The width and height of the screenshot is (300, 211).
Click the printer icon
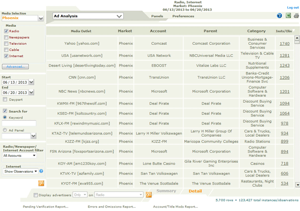[x=296, y=15]
